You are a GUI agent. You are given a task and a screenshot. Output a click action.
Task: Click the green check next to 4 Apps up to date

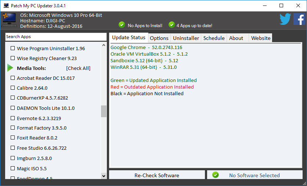coord(171,25)
